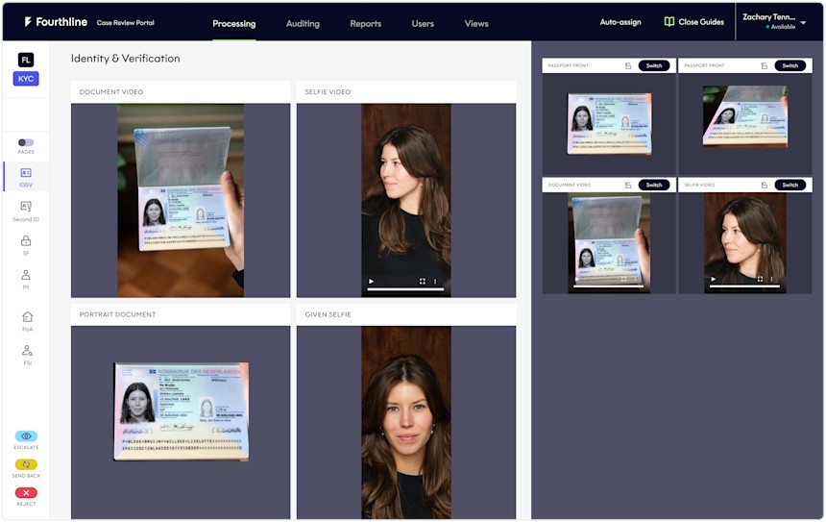Click the "PORTRAIT DOCUMENT" panel title
Image resolution: width=826 pixels, height=522 pixels.
117,314
